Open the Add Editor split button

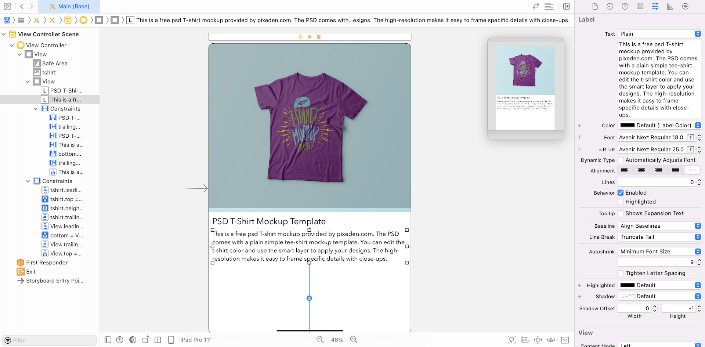tap(567, 7)
